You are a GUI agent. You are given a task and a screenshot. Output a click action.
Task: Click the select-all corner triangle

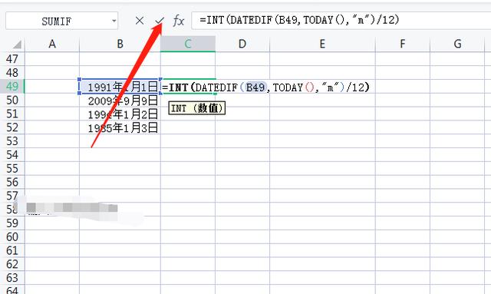click(17, 45)
